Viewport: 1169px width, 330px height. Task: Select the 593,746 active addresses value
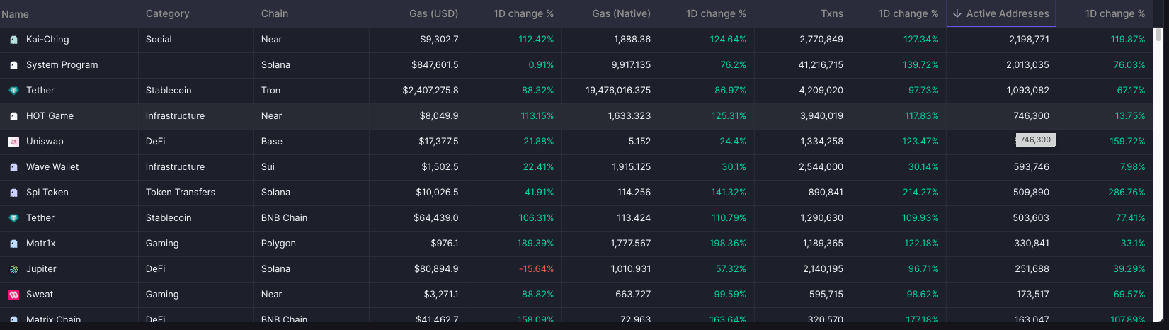1031,167
